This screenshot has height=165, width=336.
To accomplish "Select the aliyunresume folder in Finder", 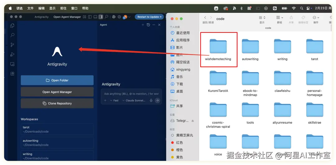I will tap(282, 113).
